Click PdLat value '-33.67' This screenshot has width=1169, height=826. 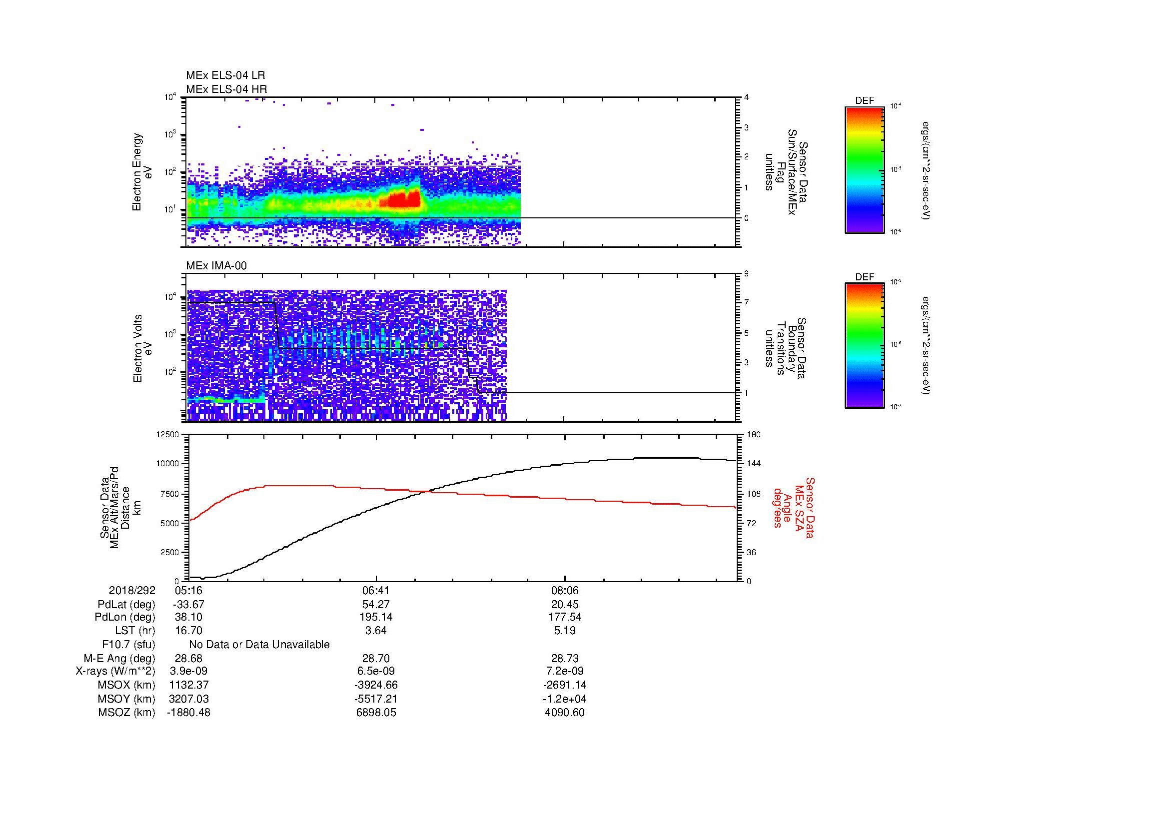[189, 605]
